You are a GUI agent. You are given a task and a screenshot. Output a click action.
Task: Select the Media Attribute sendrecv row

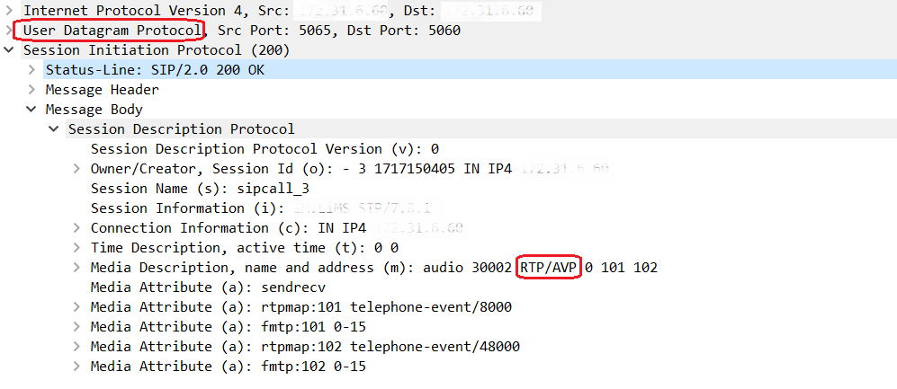click(207, 287)
